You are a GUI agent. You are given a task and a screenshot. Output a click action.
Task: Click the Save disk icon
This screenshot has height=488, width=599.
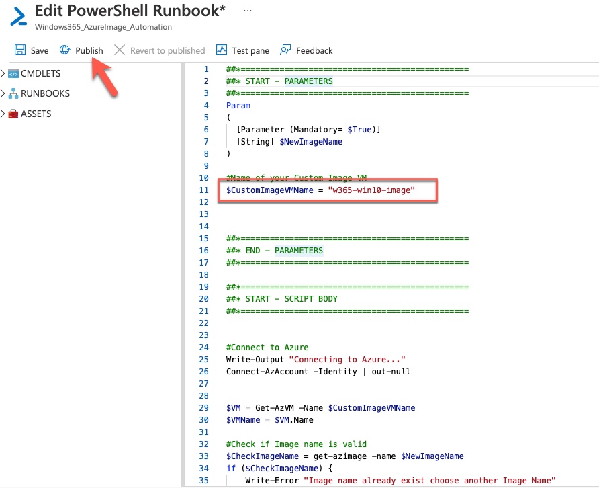coord(20,50)
